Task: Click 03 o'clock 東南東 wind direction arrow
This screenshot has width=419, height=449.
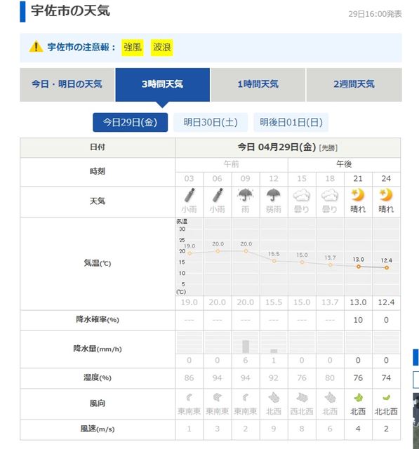Action: tap(189, 398)
